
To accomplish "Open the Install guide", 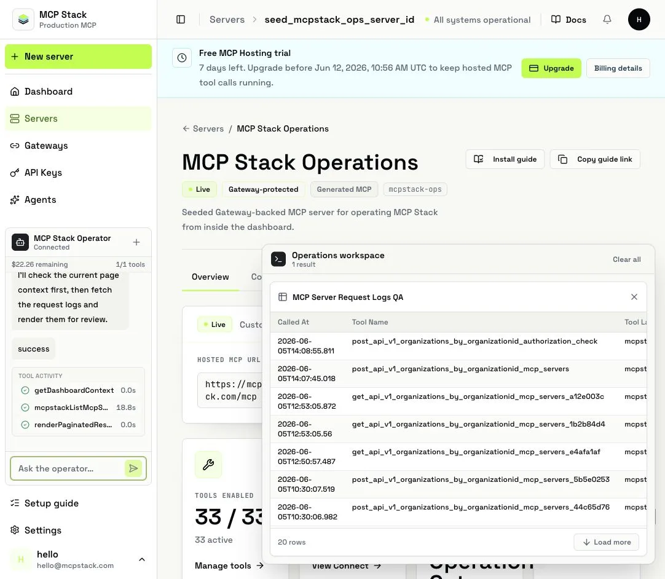I will pos(505,159).
